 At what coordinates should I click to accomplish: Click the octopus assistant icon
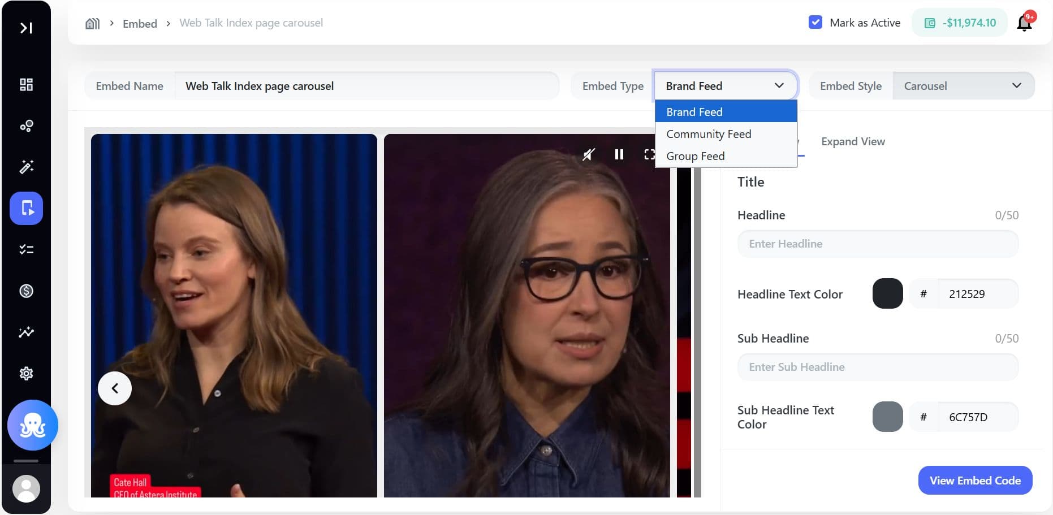click(x=33, y=425)
